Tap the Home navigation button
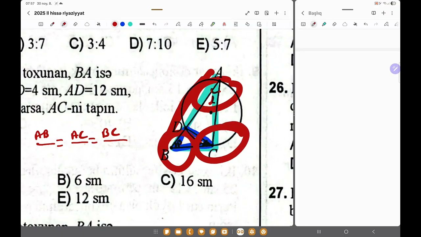This screenshot has width=421, height=237. [346, 232]
